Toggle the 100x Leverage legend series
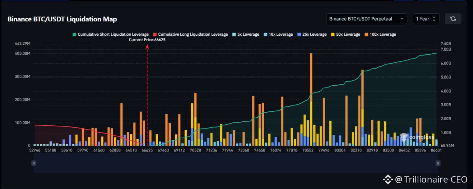Screen dimensions: 473x189 coord(380,35)
